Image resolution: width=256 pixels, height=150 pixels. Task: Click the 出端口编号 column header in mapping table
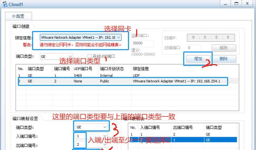pyautogui.click(x=183, y=127)
